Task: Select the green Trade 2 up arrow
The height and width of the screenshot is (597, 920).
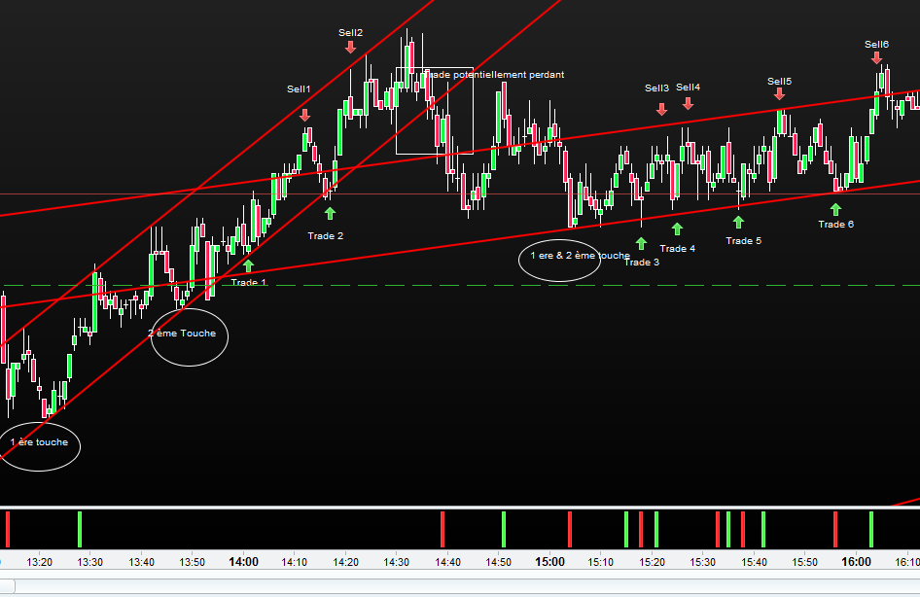Action: (330, 214)
